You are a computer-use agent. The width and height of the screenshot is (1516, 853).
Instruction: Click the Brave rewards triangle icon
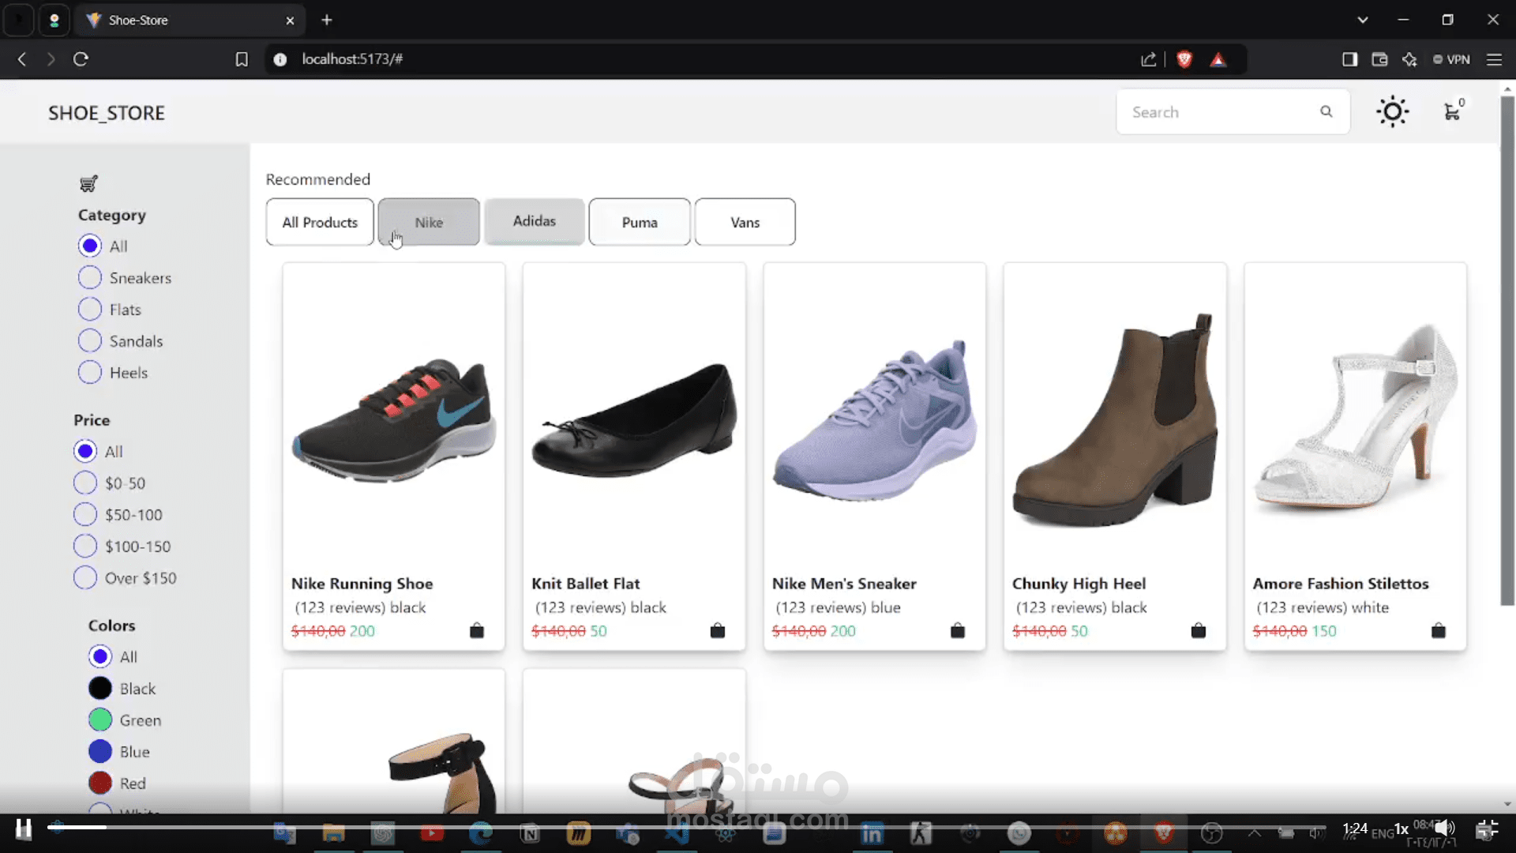click(1218, 59)
